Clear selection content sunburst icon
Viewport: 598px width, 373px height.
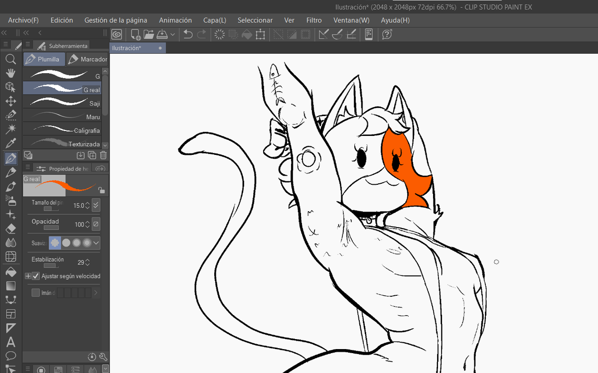[219, 34]
